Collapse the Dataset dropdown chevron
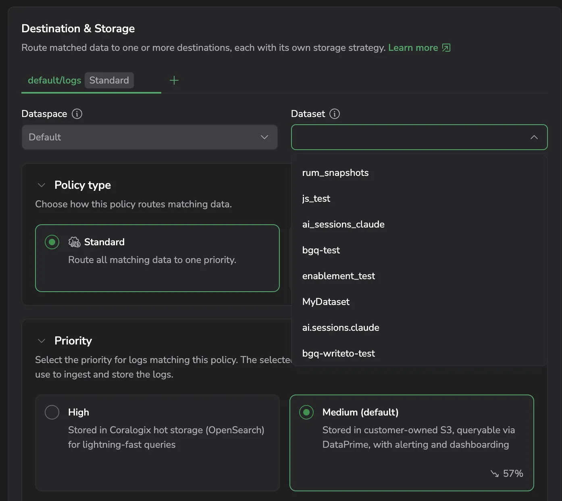The image size is (562, 501). (x=534, y=137)
